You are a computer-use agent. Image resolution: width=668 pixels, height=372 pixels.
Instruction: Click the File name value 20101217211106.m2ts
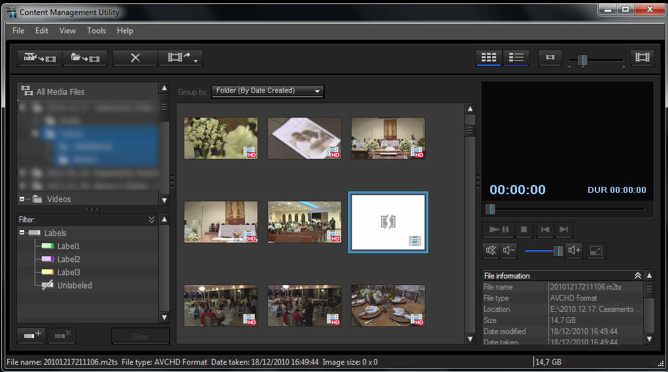586,287
